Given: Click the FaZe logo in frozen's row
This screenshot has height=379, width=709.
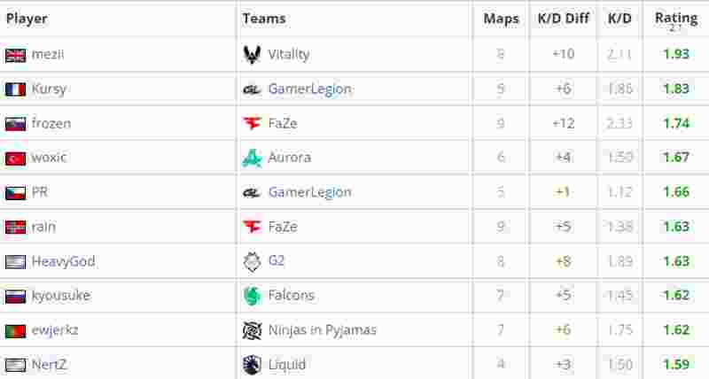Looking at the screenshot, I should click(252, 123).
